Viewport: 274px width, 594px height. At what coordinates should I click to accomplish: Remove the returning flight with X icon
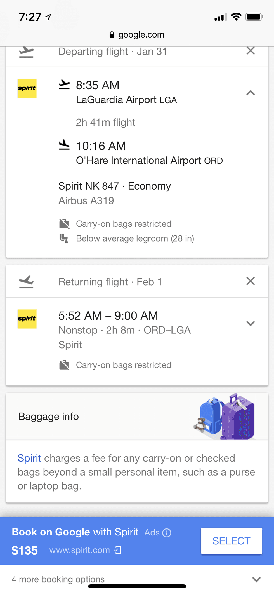point(250,281)
